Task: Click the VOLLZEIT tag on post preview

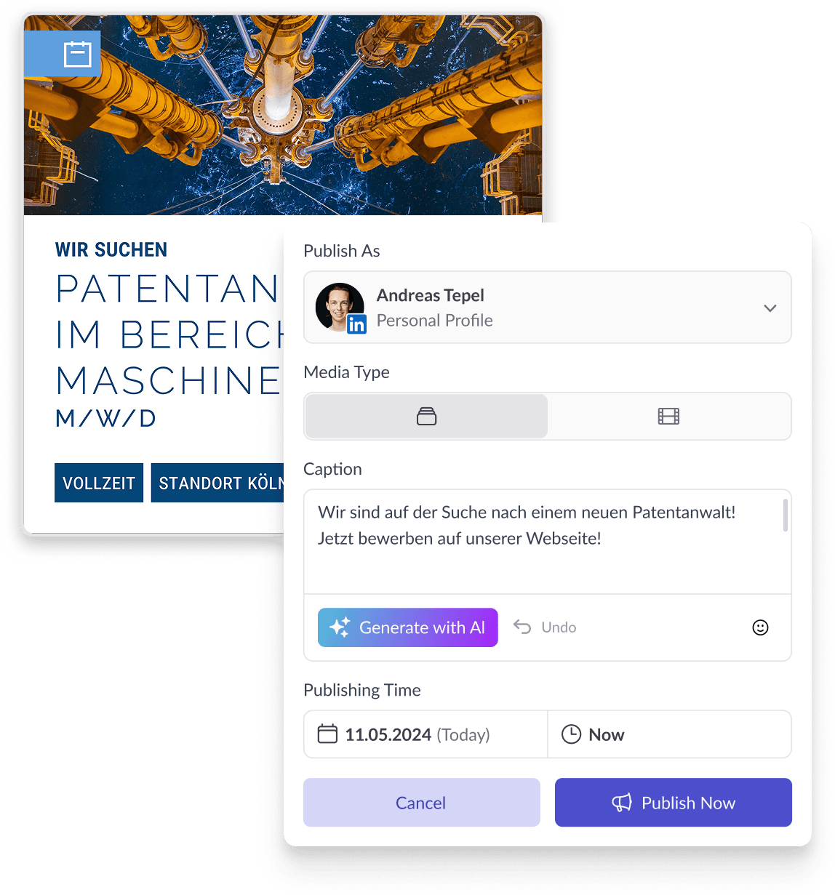Action: point(99,483)
